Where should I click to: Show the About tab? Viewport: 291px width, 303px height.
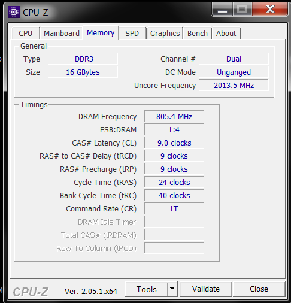click(x=226, y=33)
